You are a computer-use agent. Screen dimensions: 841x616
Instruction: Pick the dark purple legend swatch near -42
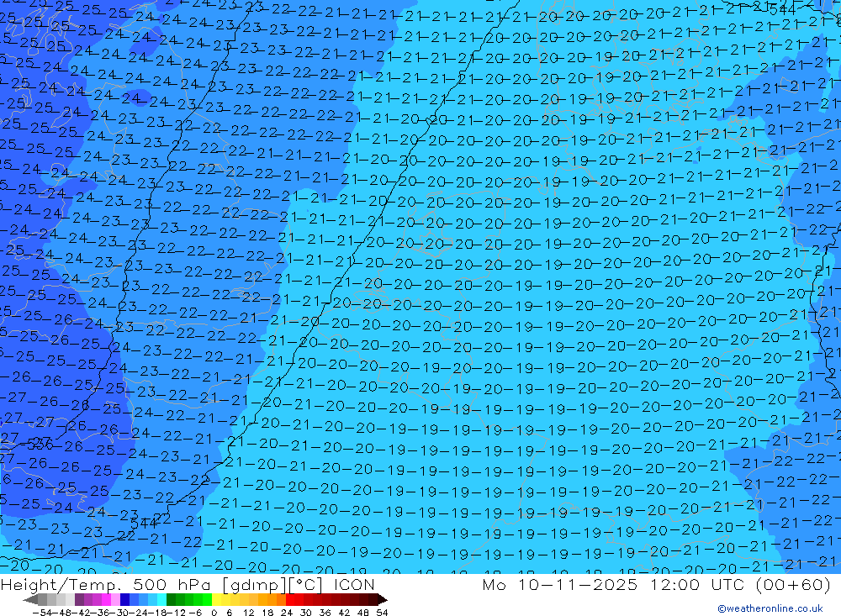coord(79,599)
